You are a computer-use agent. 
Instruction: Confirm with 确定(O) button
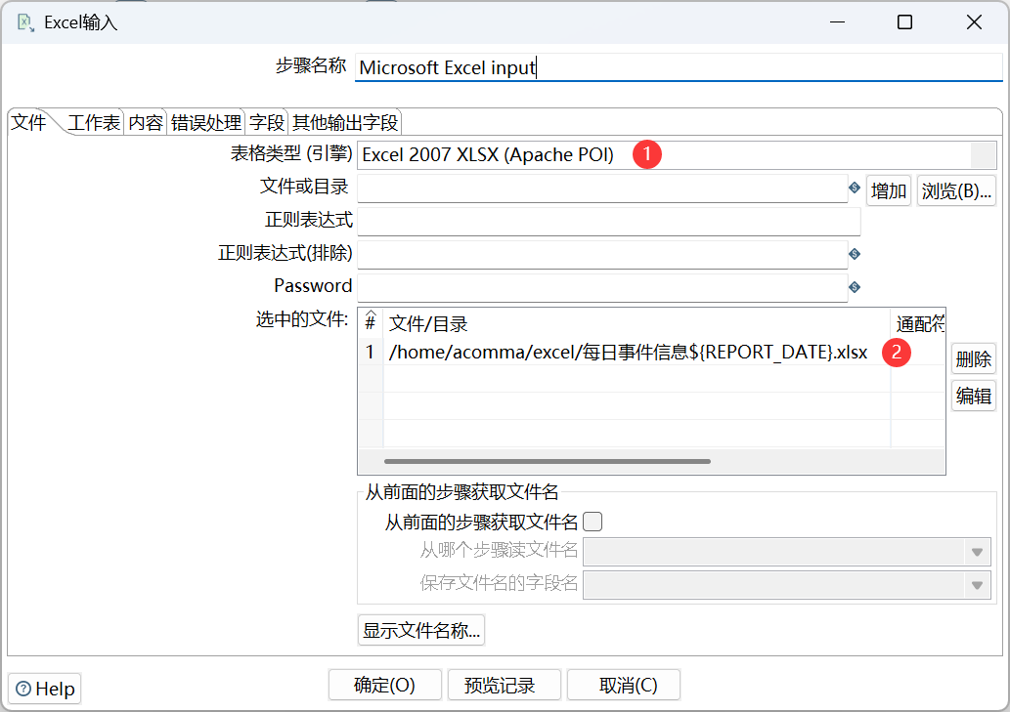tap(384, 685)
